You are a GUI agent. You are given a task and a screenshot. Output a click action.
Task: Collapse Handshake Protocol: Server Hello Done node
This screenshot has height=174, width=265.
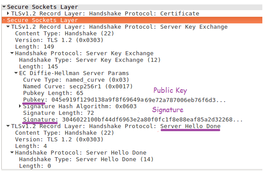pos(12,152)
